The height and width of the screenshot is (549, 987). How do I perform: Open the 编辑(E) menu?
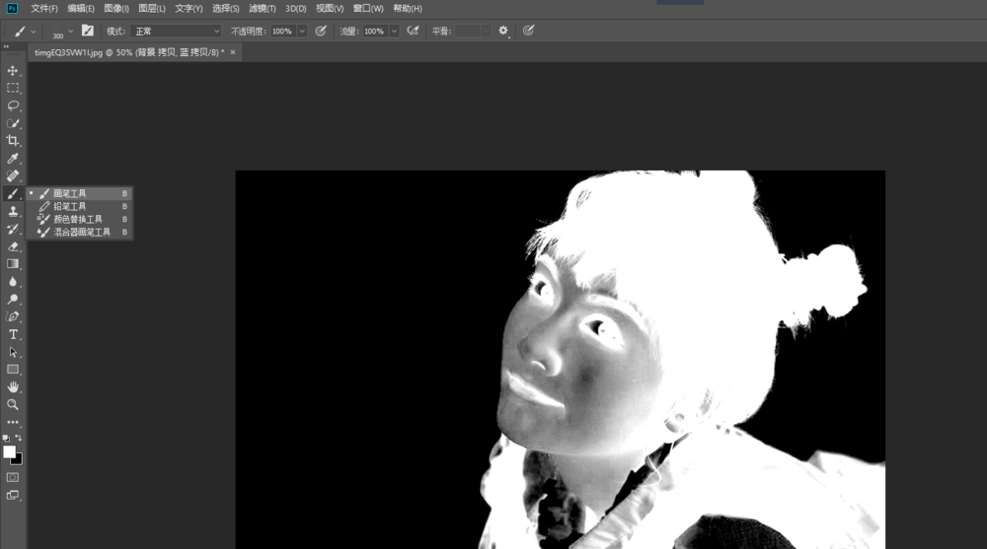point(81,8)
